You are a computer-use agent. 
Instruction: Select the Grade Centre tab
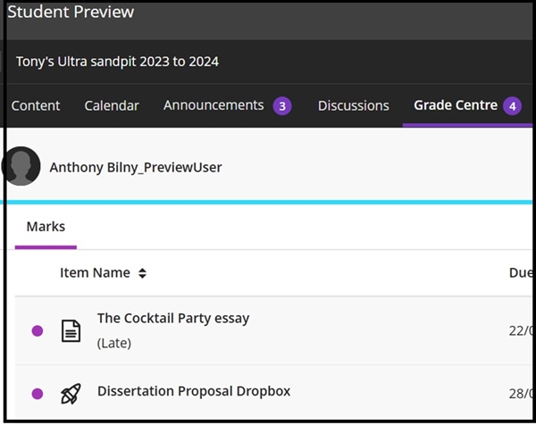point(456,105)
